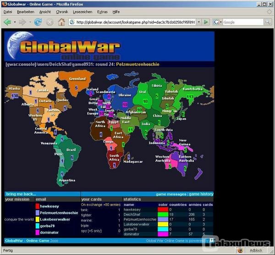The height and width of the screenshot is (255, 275).
Task: Click the green Go arrow button
Action: [206, 22]
